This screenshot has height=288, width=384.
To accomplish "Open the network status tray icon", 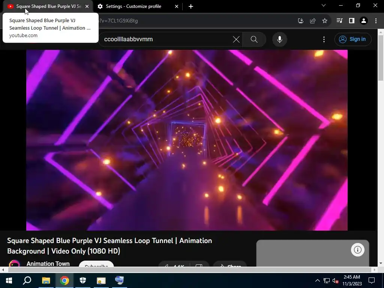I will 327,280.
